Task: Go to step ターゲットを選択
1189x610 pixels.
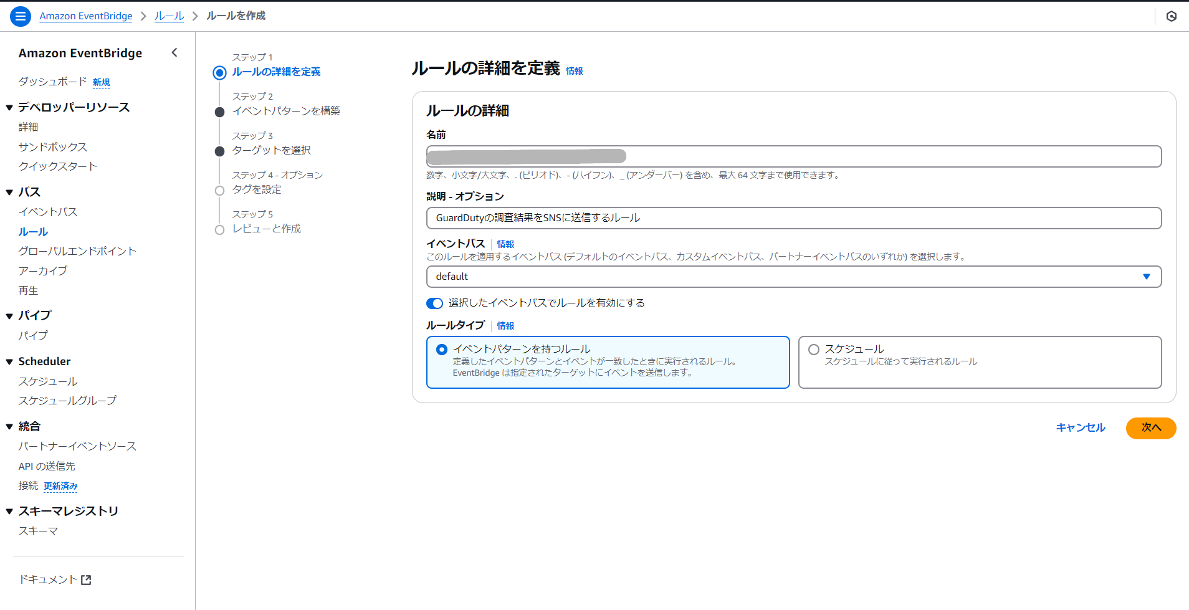Action: (x=272, y=150)
